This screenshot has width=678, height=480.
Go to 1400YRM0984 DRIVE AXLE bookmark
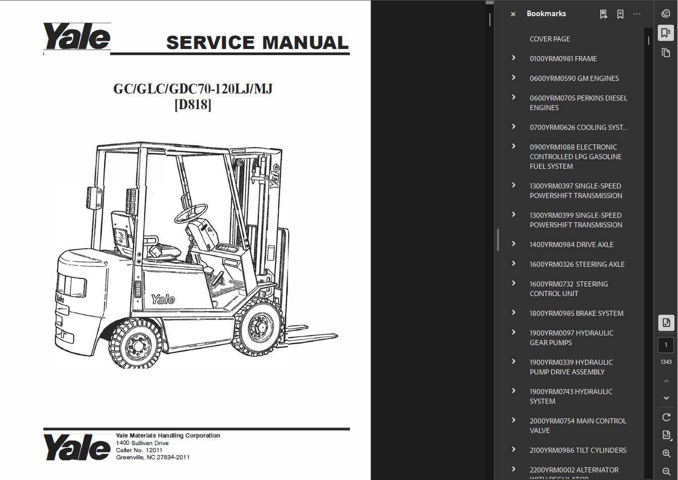coord(571,245)
